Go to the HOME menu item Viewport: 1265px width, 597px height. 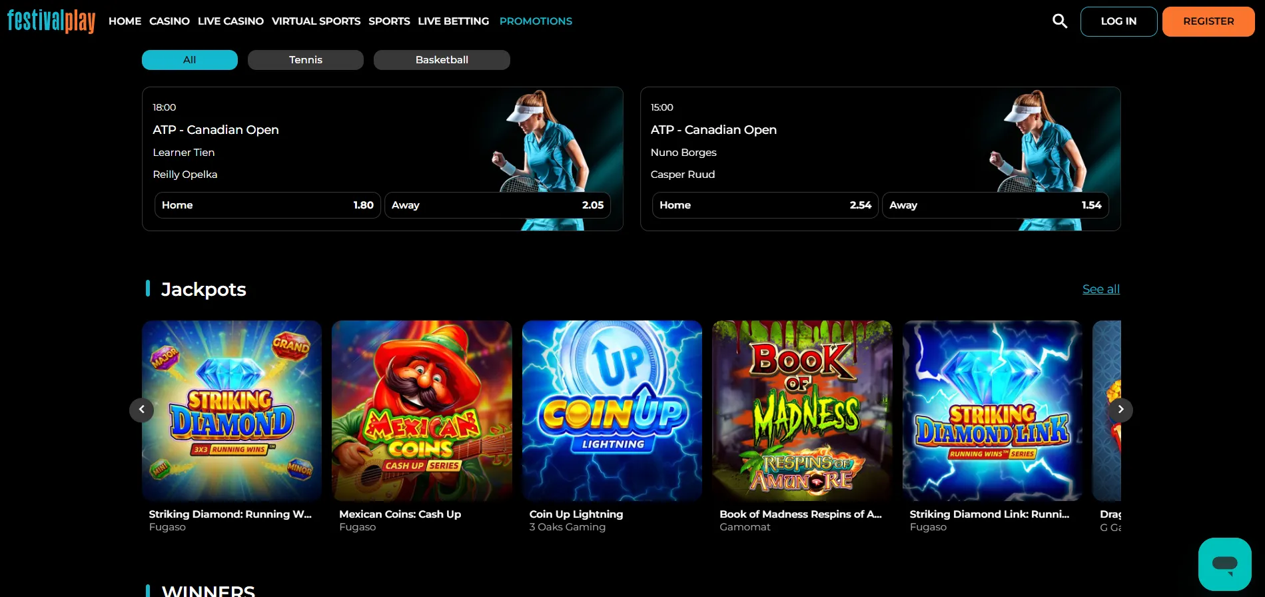(x=125, y=21)
